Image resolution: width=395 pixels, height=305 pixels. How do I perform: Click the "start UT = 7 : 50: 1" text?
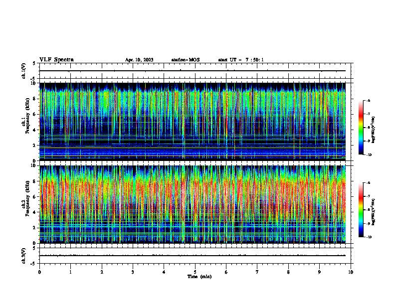(x=241, y=60)
